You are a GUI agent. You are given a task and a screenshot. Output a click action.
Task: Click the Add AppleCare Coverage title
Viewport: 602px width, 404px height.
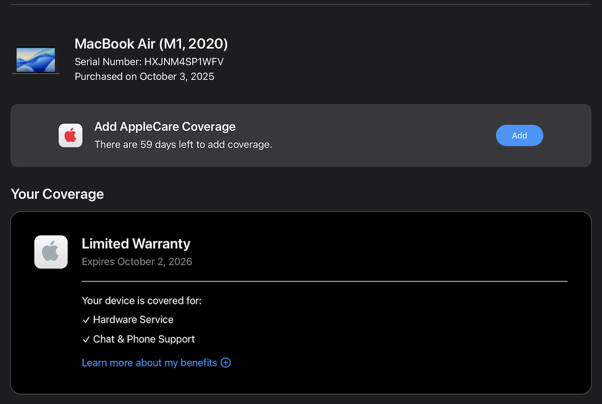click(x=165, y=127)
